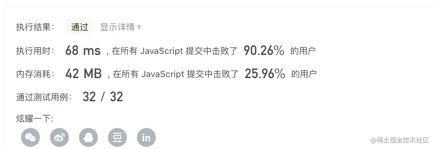Select the 42 MB memory value
434x149 pixels.
pos(84,74)
